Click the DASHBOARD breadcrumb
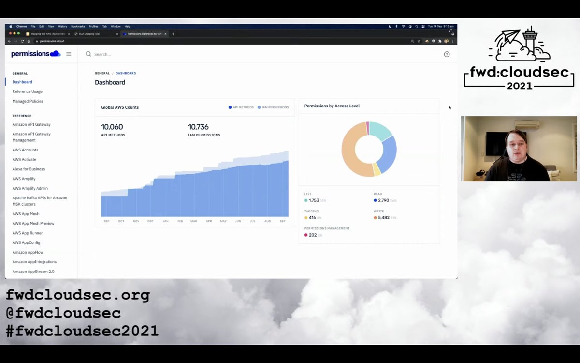This screenshot has height=363, width=580. click(126, 73)
